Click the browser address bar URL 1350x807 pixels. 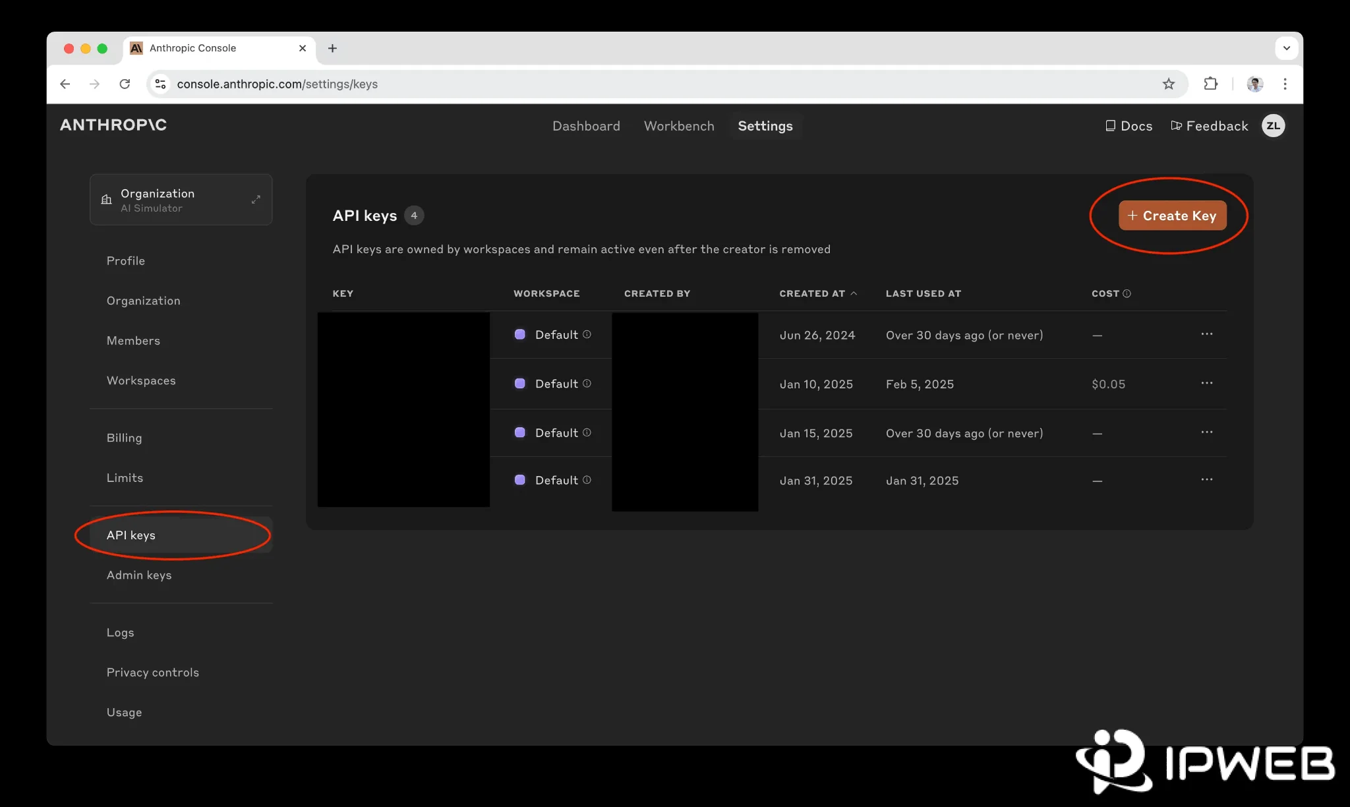click(278, 84)
